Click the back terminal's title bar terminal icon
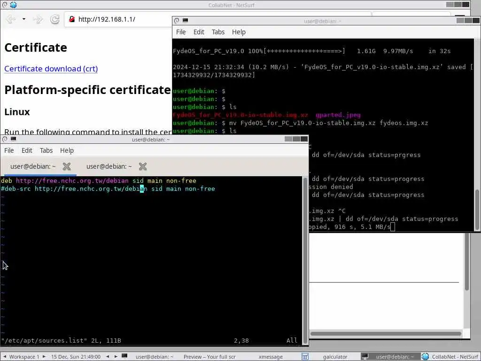This screenshot has height=361, width=481. [x=185, y=20]
